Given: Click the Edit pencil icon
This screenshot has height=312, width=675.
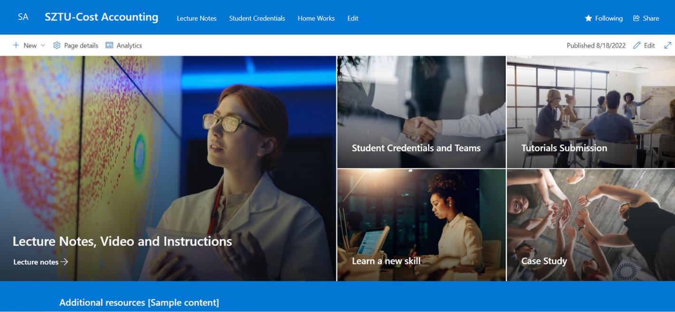Looking at the screenshot, I should tap(637, 45).
